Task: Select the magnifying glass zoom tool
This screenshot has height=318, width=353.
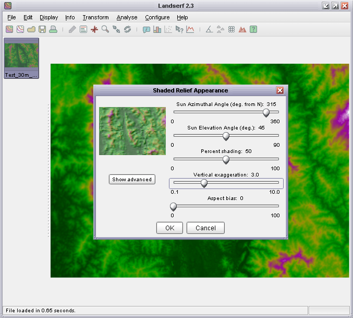Action: [105, 29]
